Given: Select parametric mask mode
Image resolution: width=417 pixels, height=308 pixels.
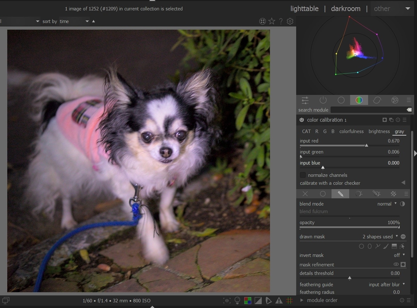Looking at the screenshot, I should (x=358, y=194).
